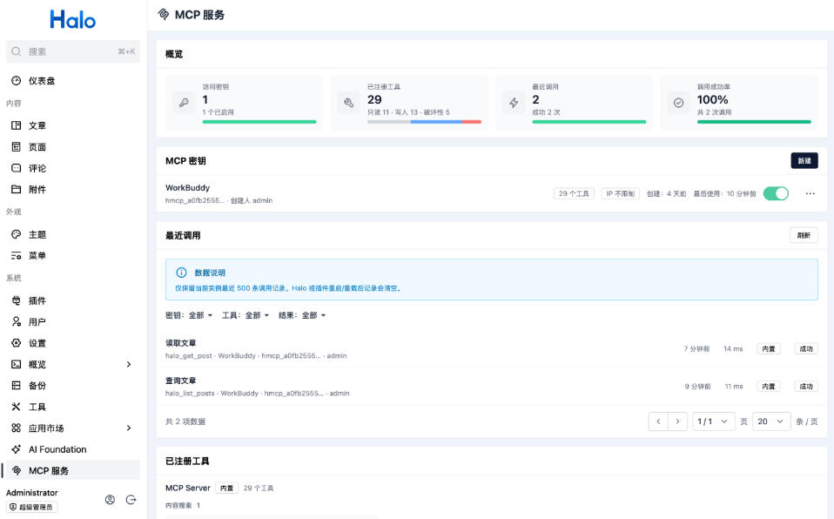Click the access key icon in overview
The width and height of the screenshot is (834, 519).
click(x=184, y=103)
